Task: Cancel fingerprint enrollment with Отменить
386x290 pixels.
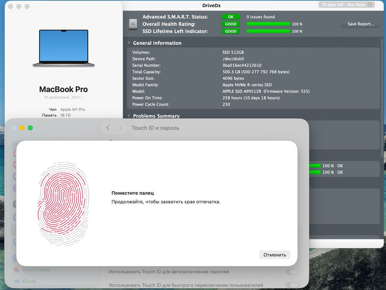Action: (x=275, y=255)
